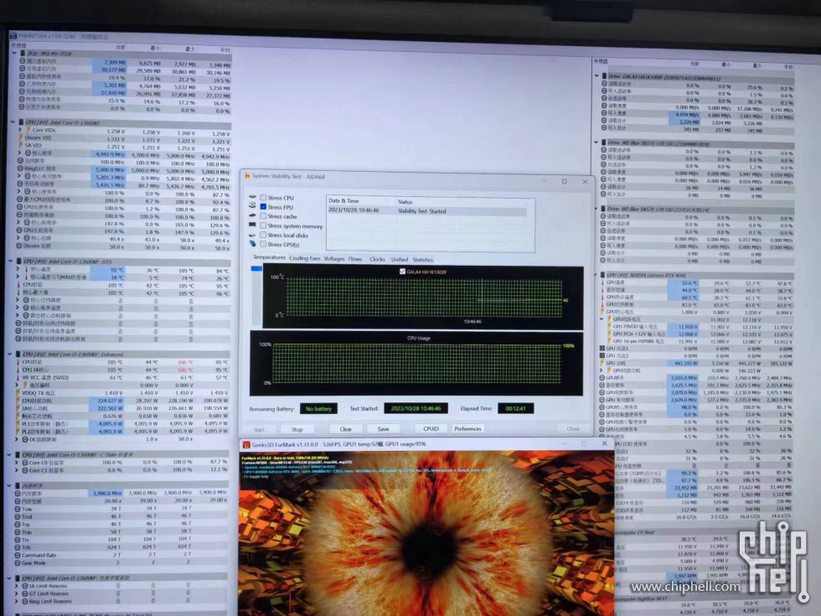Click the HWiNFO64 icon in the title bar
The image size is (821, 616).
pos(13,35)
